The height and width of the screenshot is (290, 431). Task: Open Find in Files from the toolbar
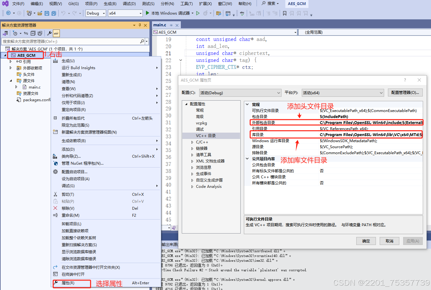[x=219, y=13]
